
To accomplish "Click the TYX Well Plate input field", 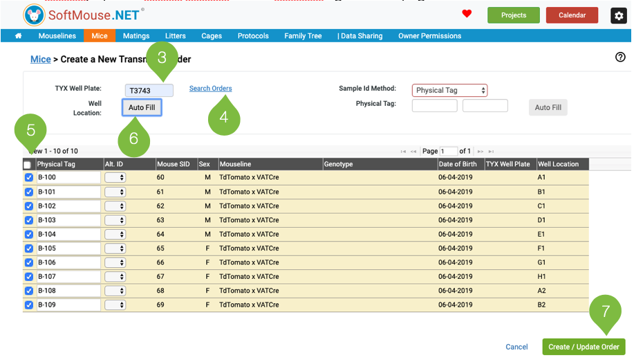I will [x=149, y=91].
